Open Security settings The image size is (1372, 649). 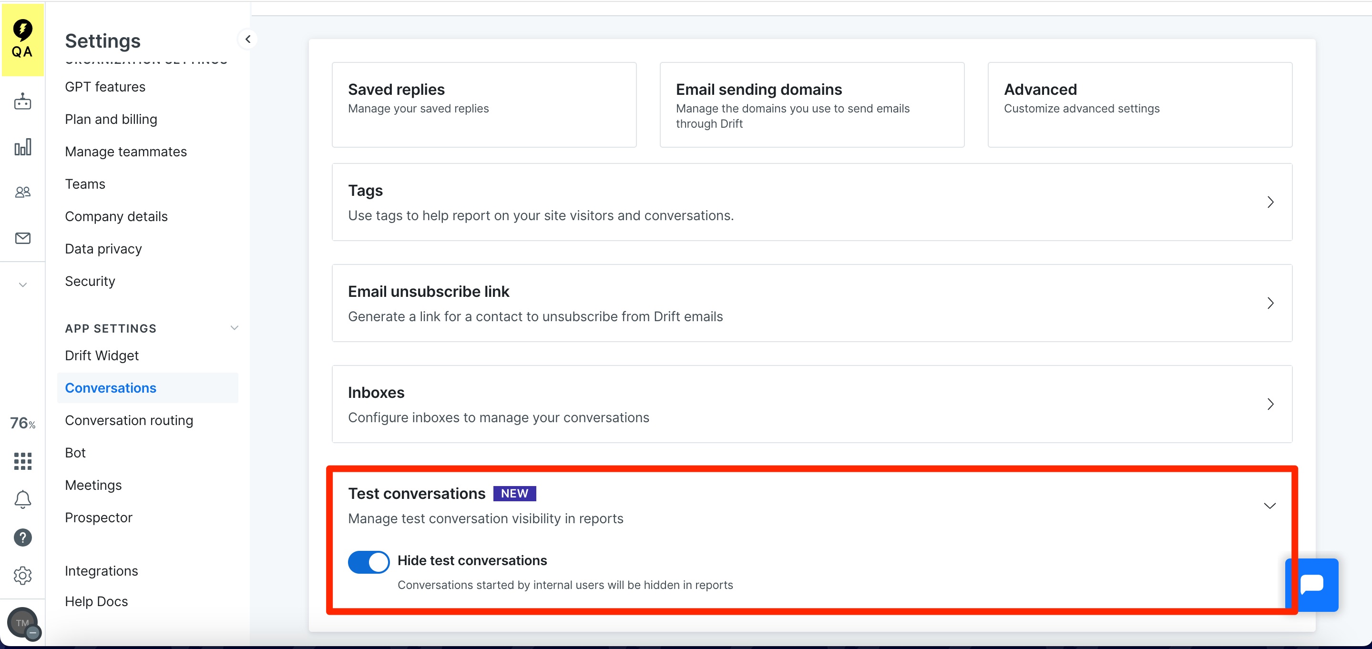coord(90,281)
